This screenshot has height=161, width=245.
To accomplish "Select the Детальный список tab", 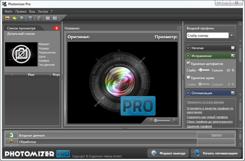I will tap(21, 34).
